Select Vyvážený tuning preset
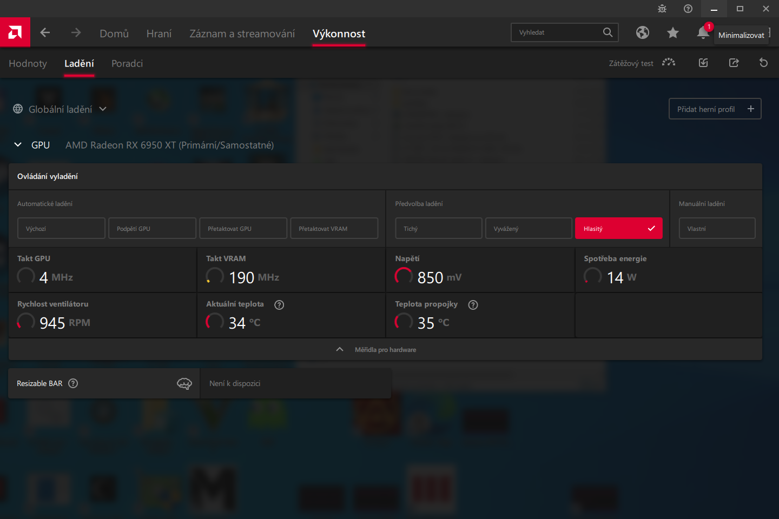This screenshot has height=519, width=779. [529, 228]
